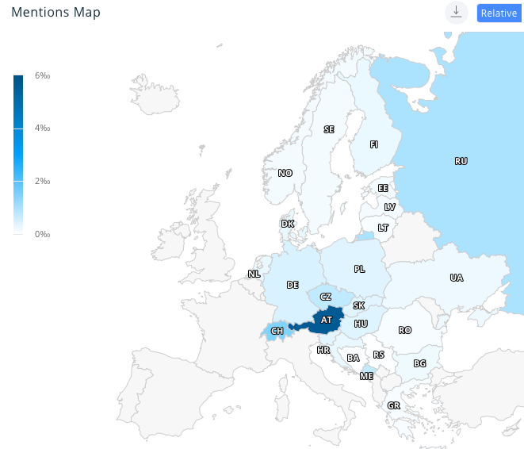Select Austria (AT) on the map
This screenshot has height=449, width=524.
[x=326, y=320]
